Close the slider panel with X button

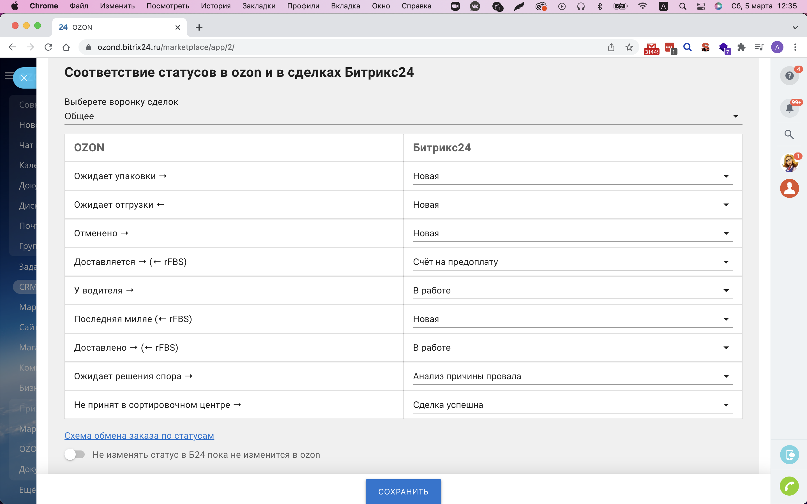click(x=24, y=78)
